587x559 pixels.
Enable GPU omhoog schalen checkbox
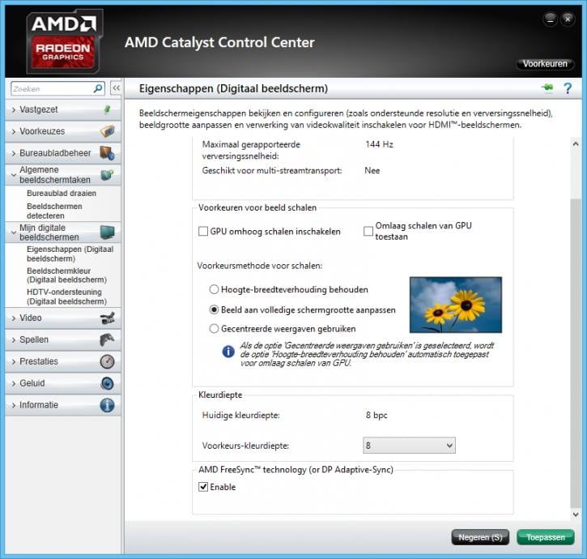203,232
